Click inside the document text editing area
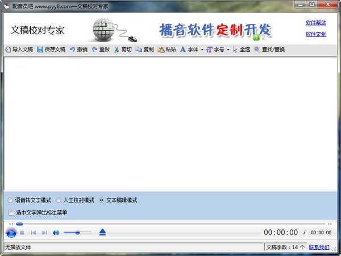Viewport: 341px width, 256px height. pyautogui.click(x=170, y=123)
